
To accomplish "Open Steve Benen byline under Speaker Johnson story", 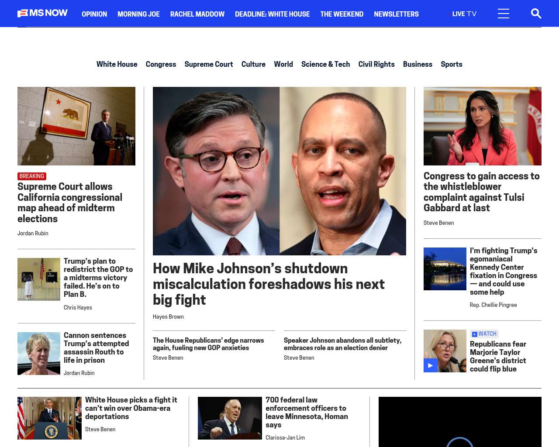I will [x=299, y=358].
